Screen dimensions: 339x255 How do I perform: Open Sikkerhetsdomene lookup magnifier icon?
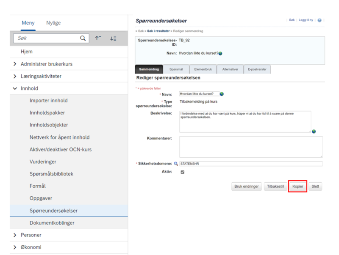click(176, 164)
